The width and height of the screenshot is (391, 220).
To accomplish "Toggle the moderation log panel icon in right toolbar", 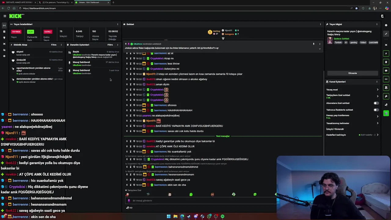I will 386,62.
